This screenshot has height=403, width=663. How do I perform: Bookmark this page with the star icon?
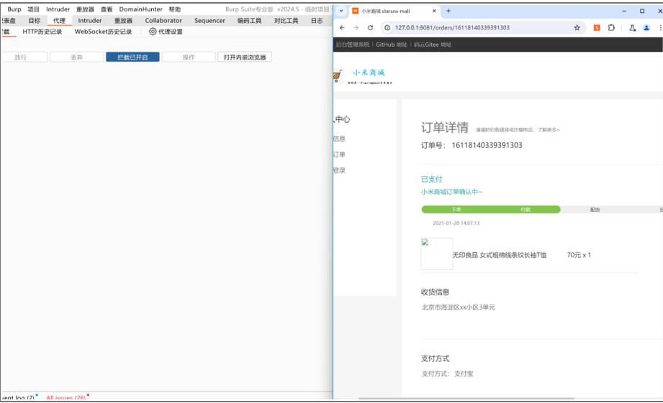pos(577,28)
